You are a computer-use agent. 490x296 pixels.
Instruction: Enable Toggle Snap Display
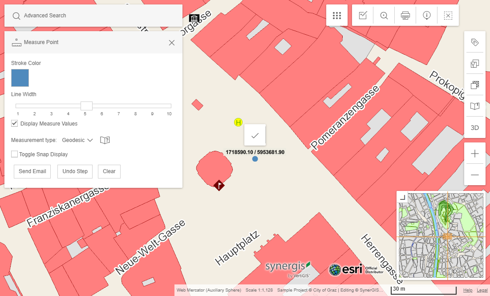(14, 154)
